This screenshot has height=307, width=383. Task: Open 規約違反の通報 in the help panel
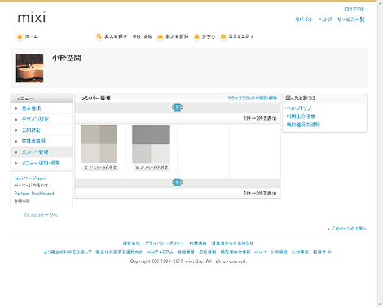pyautogui.click(x=303, y=125)
